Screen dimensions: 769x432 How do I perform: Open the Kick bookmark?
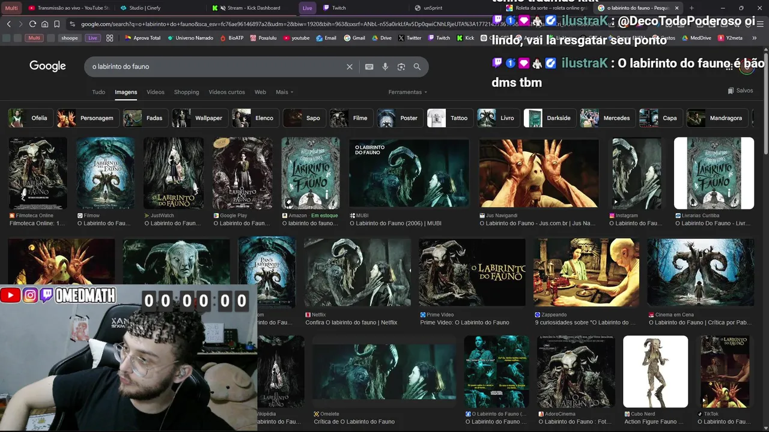466,38
